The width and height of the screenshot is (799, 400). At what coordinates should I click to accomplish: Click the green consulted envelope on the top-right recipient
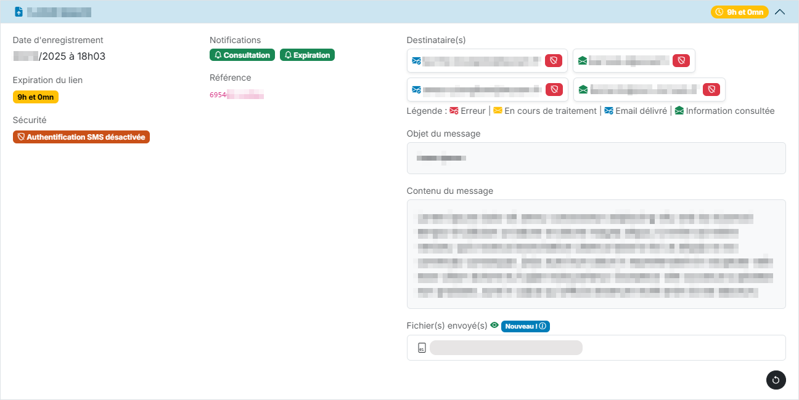coord(583,60)
